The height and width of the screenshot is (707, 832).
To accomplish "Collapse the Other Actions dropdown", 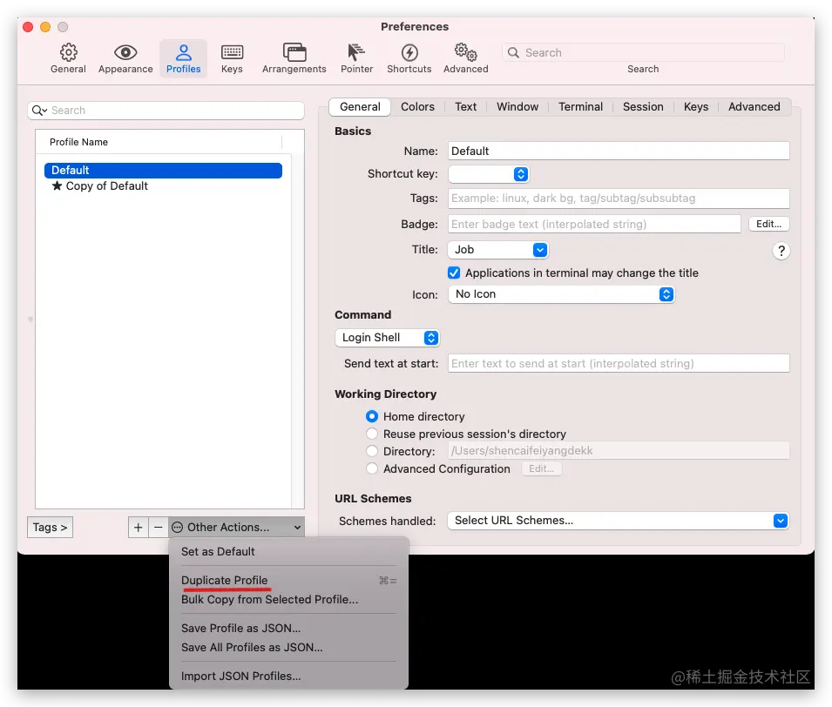I will (237, 527).
